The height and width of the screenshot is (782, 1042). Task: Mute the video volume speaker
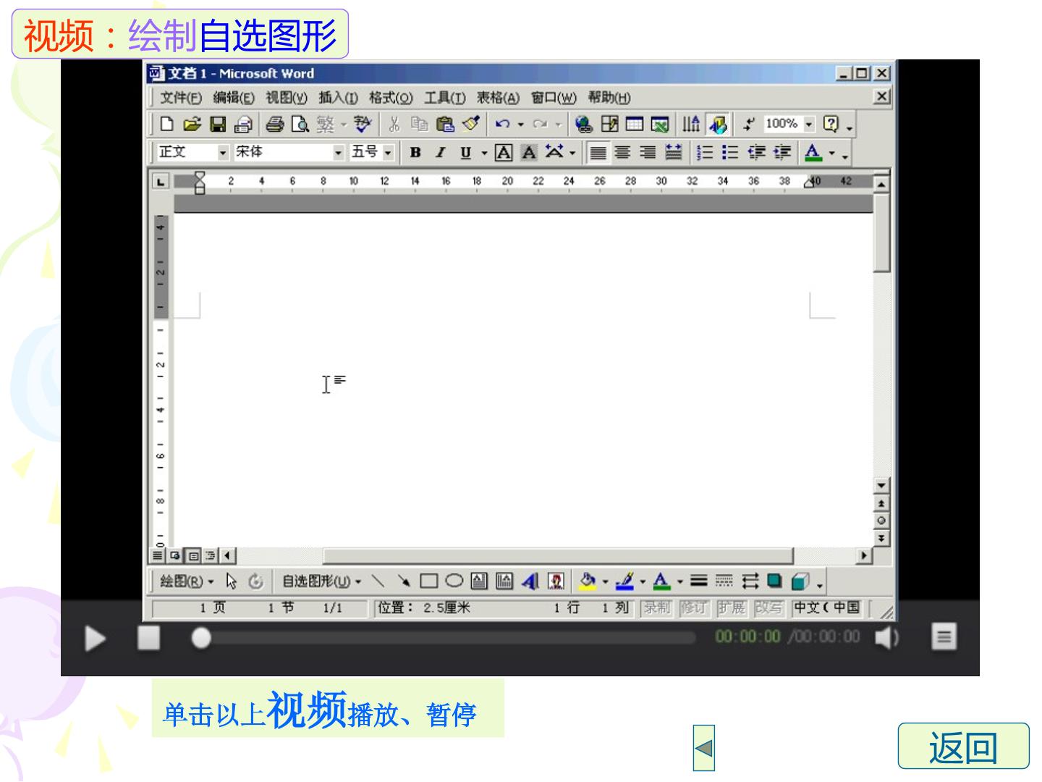point(886,637)
